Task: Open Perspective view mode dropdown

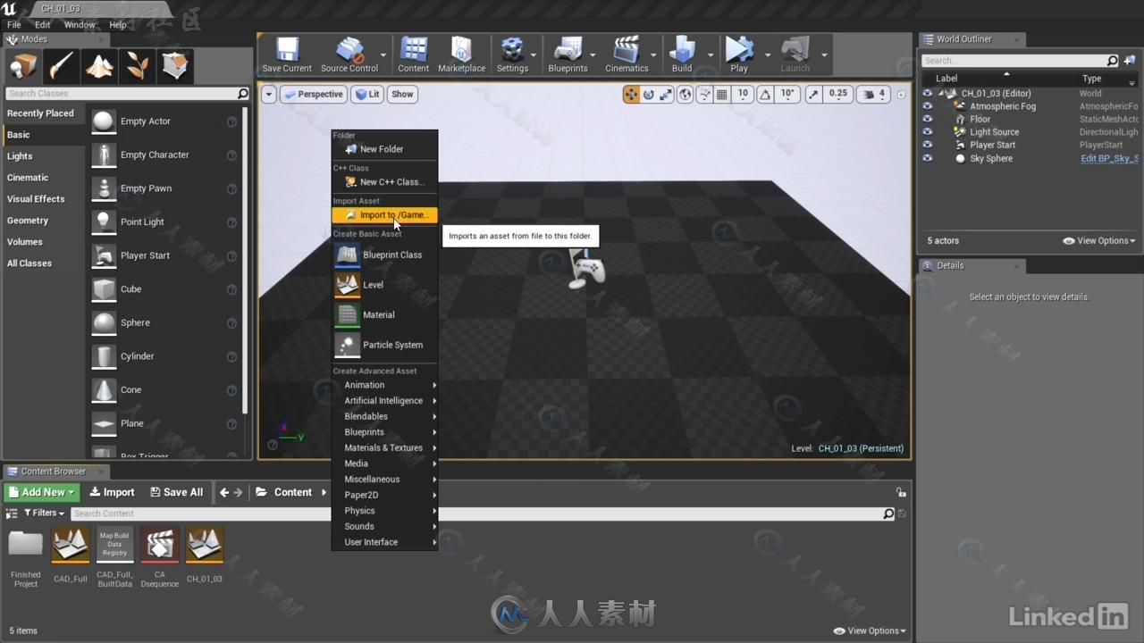Action: (314, 94)
